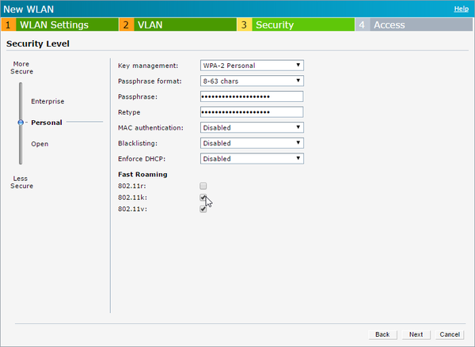475x347 pixels.
Task: Go to the WLAN Settings step tab
Action: click(x=59, y=25)
